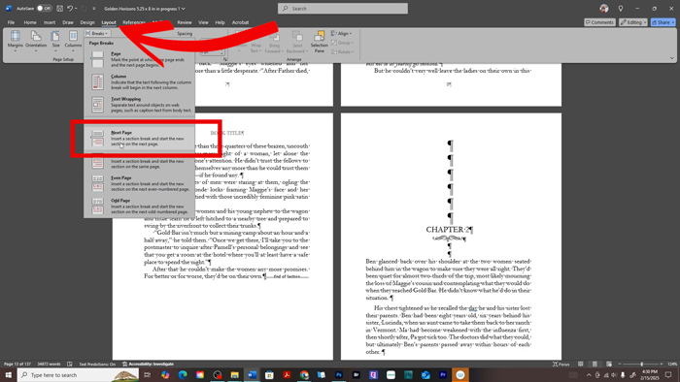Switch to the Design tab

[x=87, y=22]
